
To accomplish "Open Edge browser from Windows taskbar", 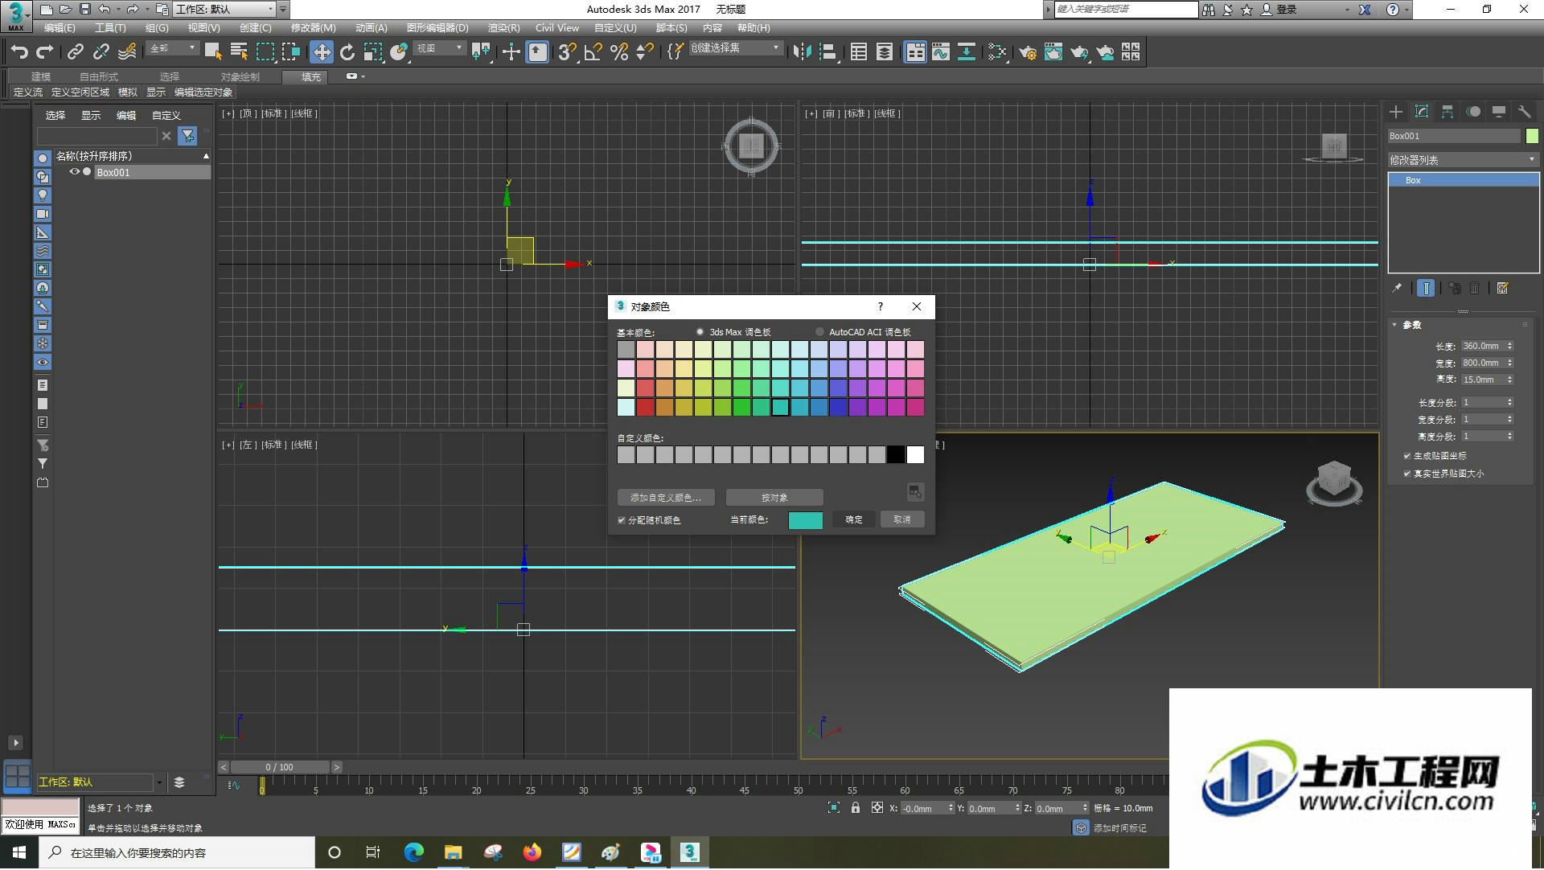I will coord(413,852).
